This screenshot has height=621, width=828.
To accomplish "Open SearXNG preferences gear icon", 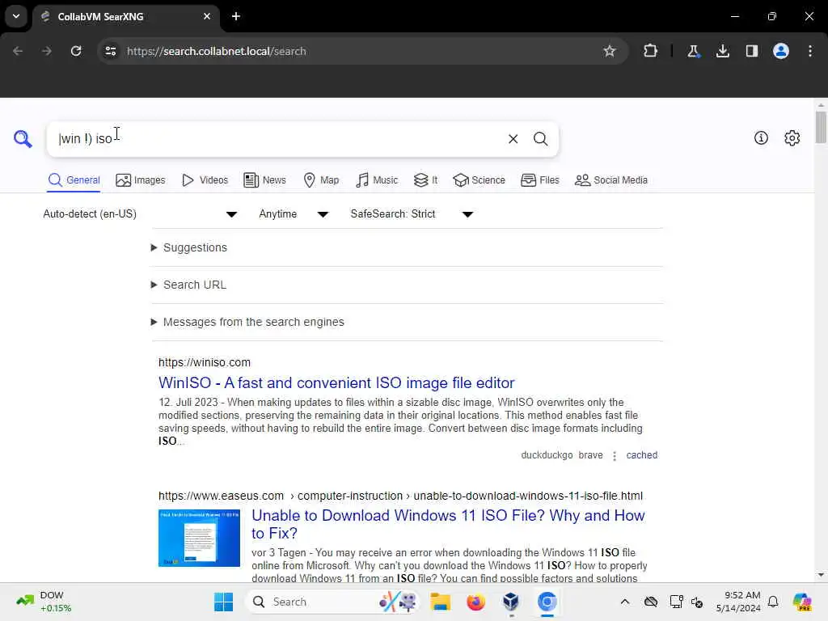I will pos(792,138).
